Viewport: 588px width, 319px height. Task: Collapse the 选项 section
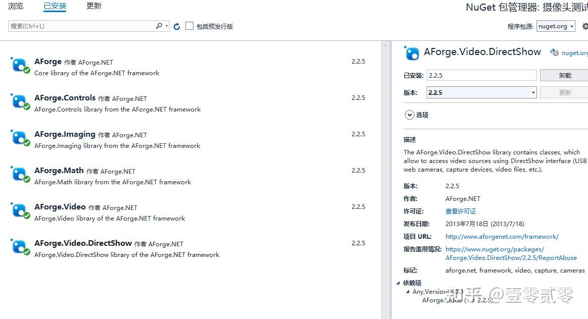click(x=410, y=115)
